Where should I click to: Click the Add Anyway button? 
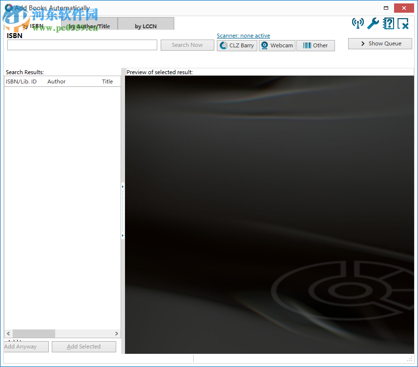[26, 347]
